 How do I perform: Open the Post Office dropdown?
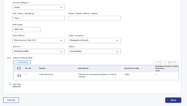[39, 40]
